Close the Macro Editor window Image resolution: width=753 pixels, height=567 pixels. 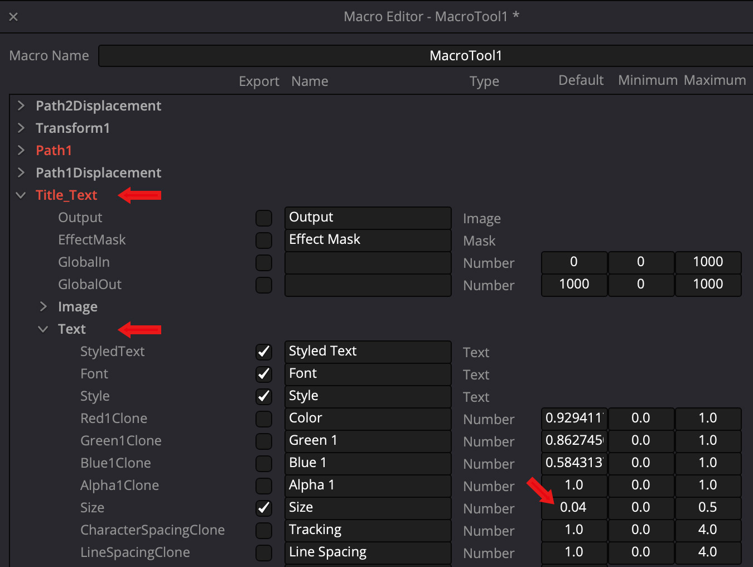(13, 17)
